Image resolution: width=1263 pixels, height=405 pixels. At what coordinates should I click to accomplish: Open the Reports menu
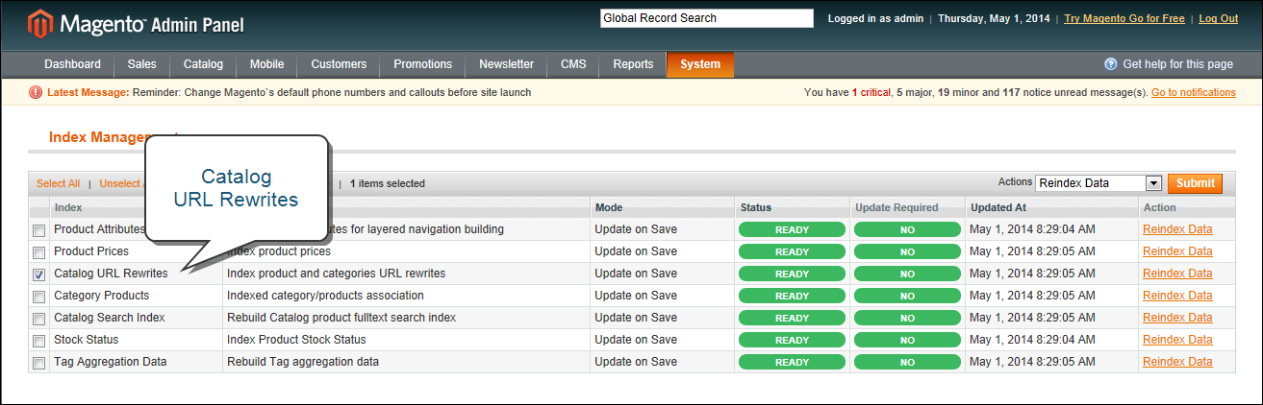point(633,64)
